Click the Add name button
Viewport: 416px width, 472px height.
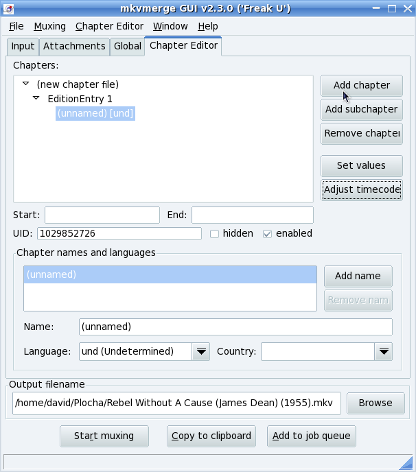pos(358,276)
